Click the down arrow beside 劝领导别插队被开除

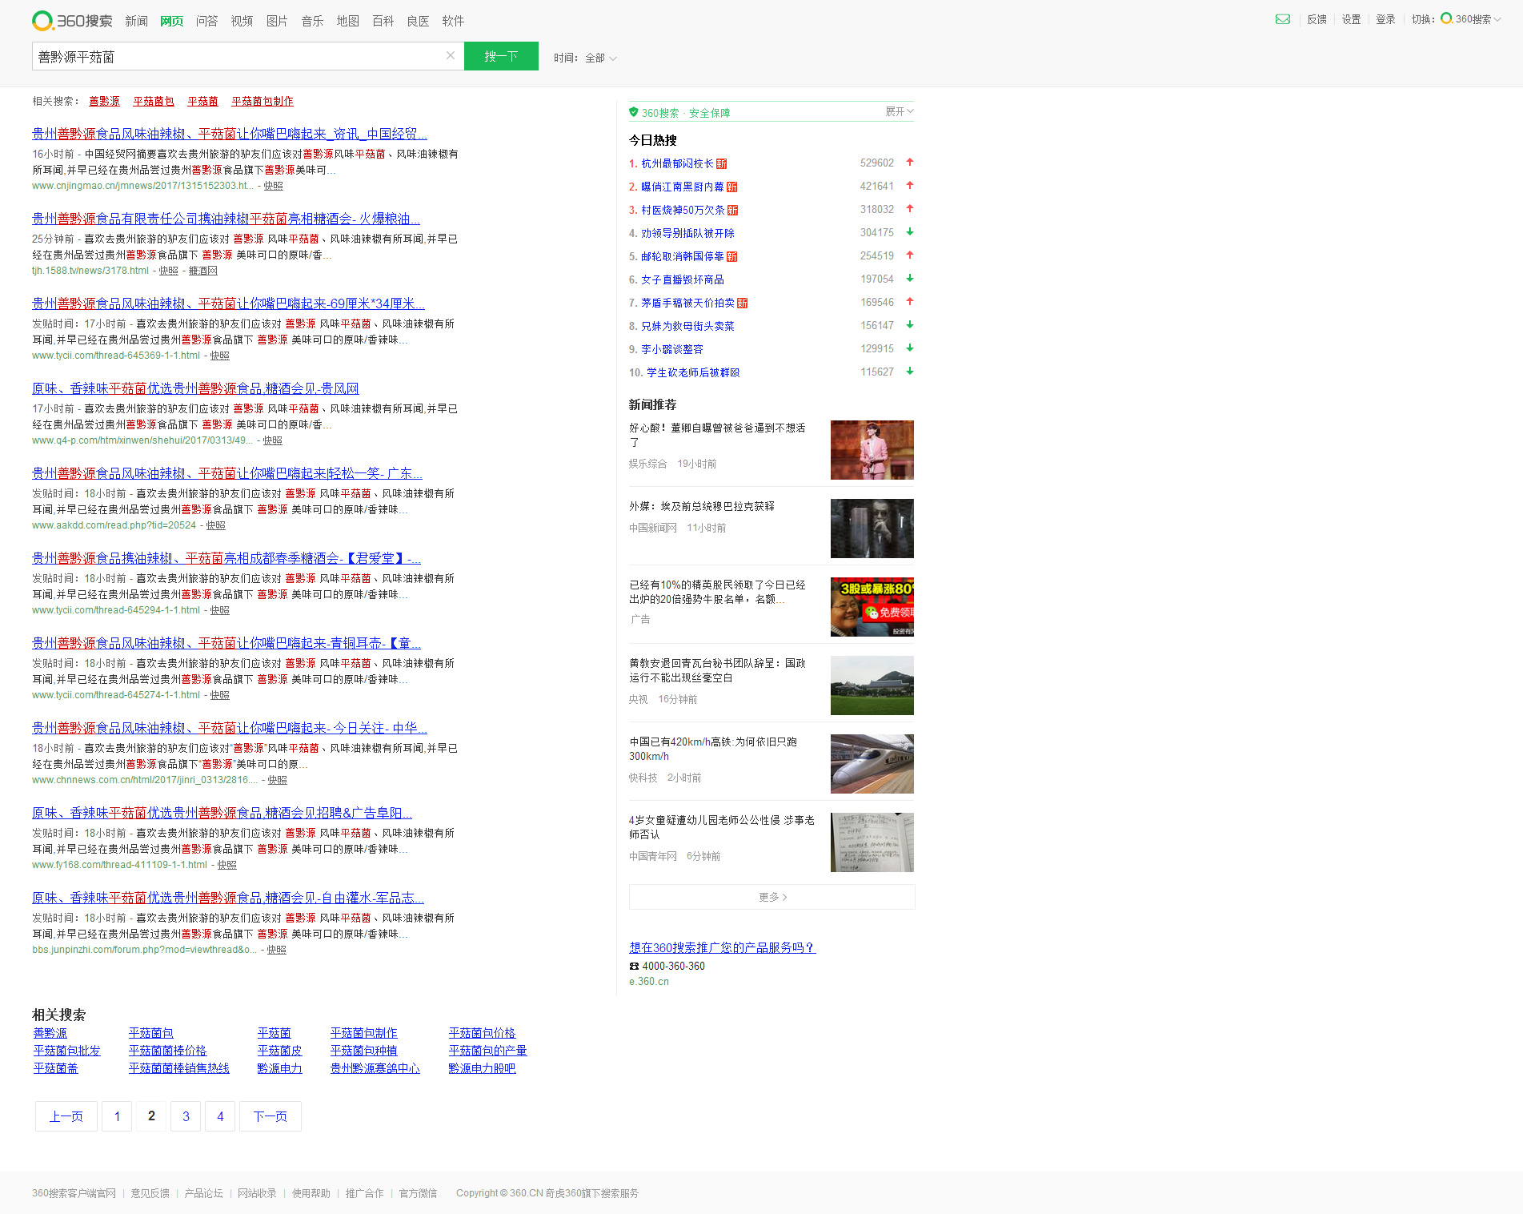coord(910,232)
